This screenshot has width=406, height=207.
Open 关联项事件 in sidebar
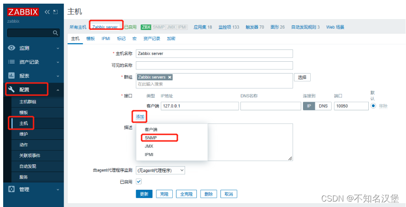pyautogui.click(x=30, y=155)
